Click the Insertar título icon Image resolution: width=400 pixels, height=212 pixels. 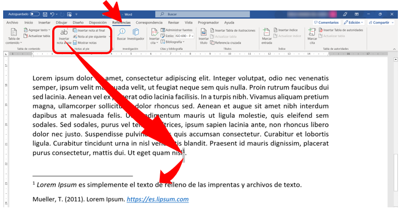pos(204,36)
